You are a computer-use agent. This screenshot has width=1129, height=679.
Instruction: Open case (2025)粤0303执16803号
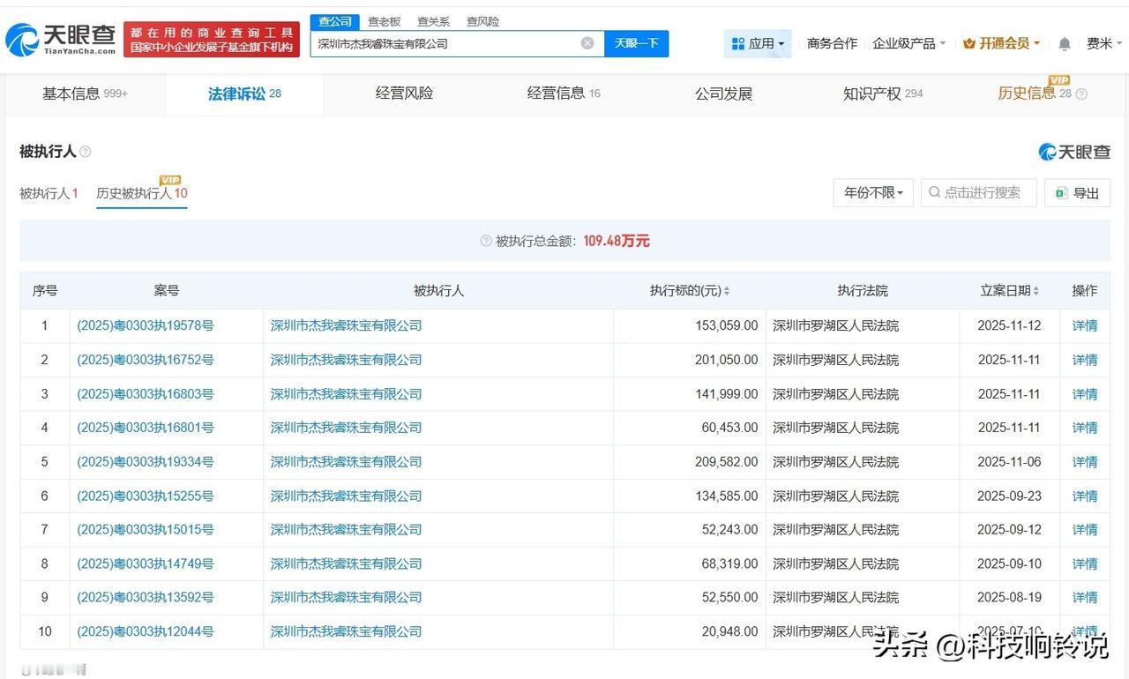(x=146, y=394)
